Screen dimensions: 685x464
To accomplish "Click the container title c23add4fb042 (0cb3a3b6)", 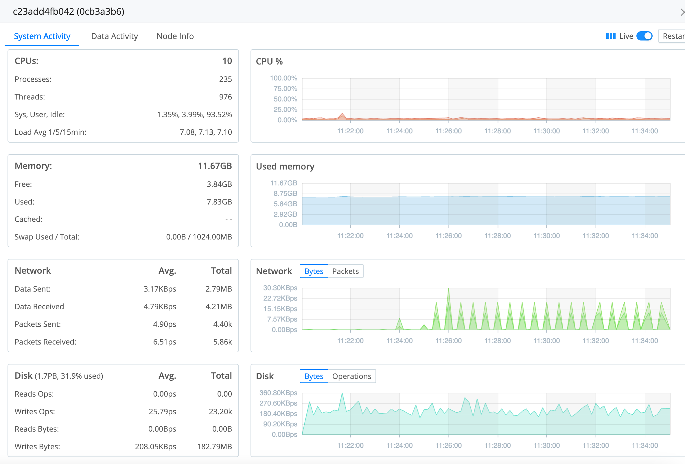I will click(x=68, y=11).
